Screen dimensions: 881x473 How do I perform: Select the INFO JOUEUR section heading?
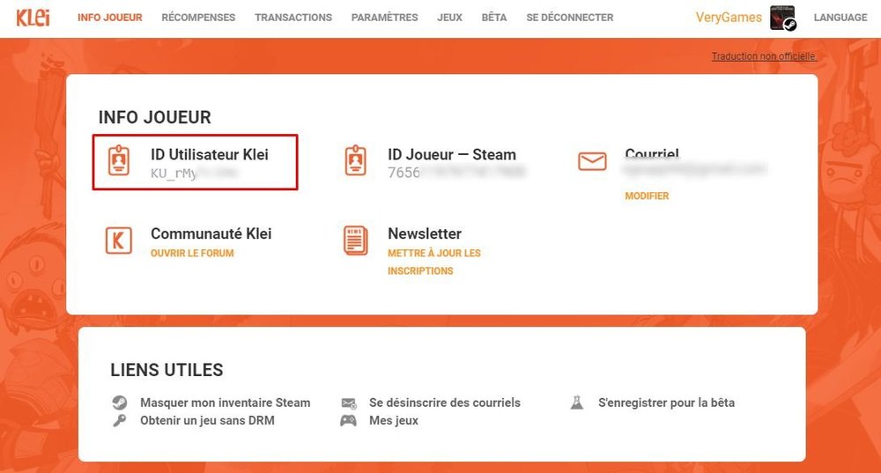pyautogui.click(x=155, y=117)
